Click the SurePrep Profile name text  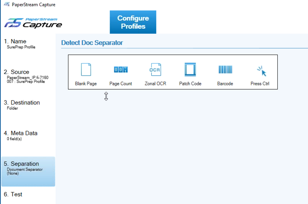click(x=21, y=47)
